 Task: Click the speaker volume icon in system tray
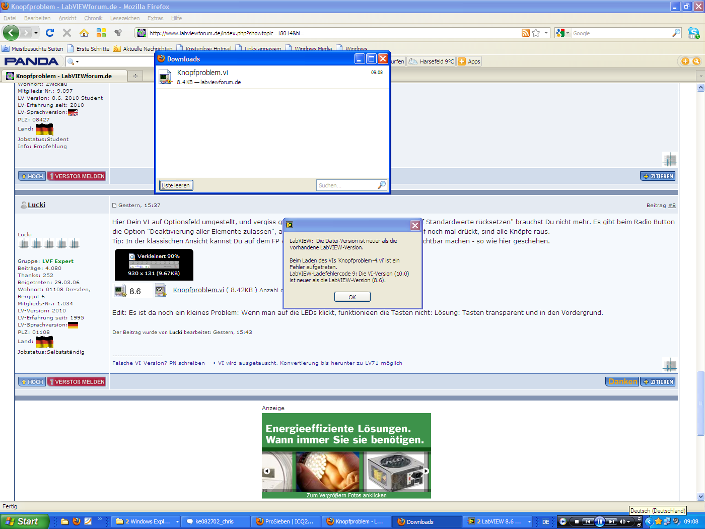(x=676, y=521)
